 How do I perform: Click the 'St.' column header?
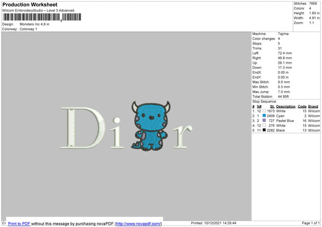click(x=272, y=107)
